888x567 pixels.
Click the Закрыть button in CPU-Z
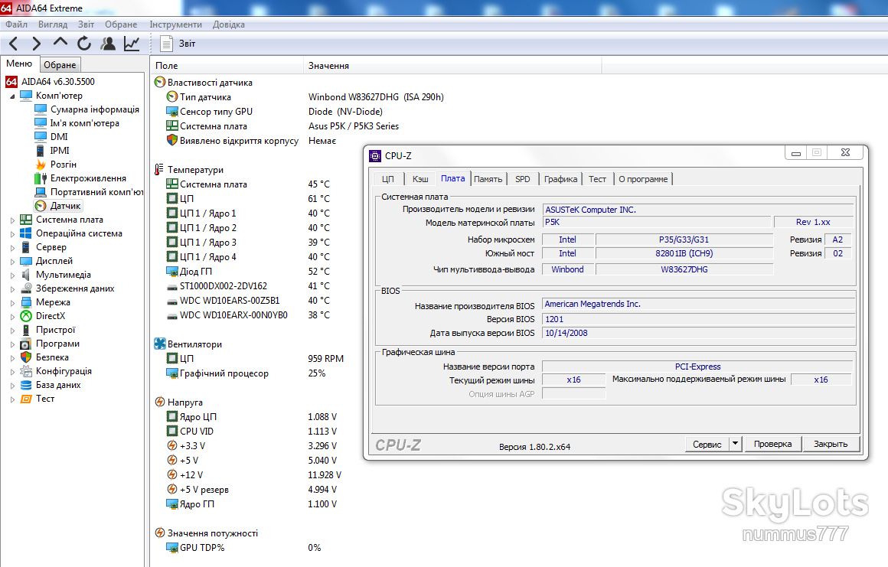(x=831, y=444)
